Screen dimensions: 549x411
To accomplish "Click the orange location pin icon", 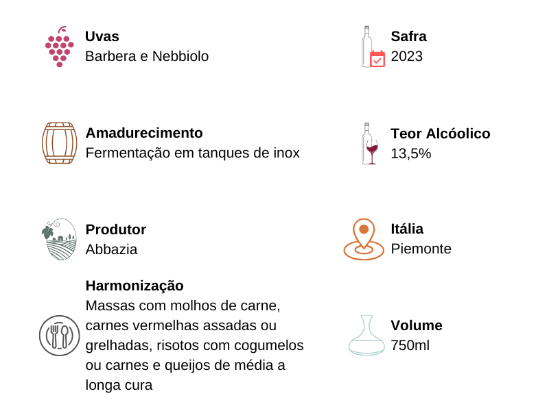I will tap(364, 239).
